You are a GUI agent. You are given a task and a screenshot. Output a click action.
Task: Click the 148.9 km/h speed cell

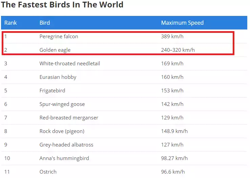(x=174, y=131)
